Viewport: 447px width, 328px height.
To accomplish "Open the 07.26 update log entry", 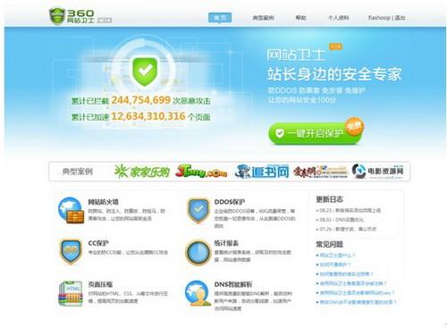I will [346, 229].
